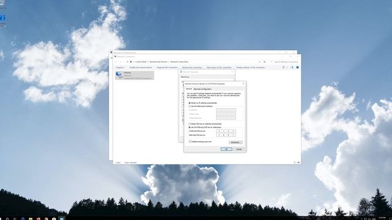Click the Up arrow in the address bar

(127, 62)
